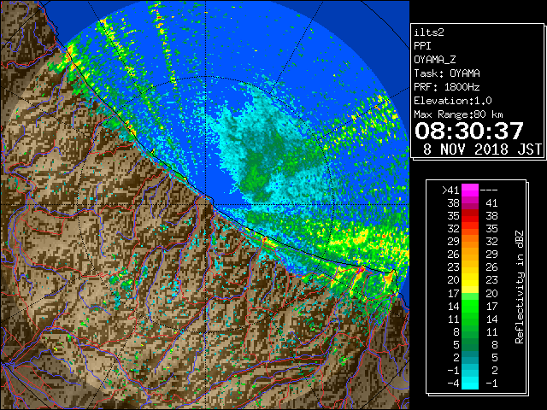Pick the red 35 dBZ legend swatch
Image resolution: width=547 pixels, height=410 pixels.
coord(470,216)
